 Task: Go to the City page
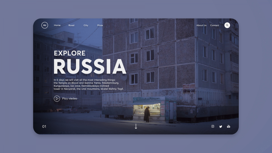[86, 25]
